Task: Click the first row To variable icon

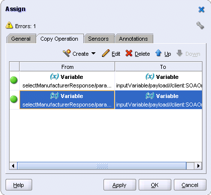Action: click(150, 76)
